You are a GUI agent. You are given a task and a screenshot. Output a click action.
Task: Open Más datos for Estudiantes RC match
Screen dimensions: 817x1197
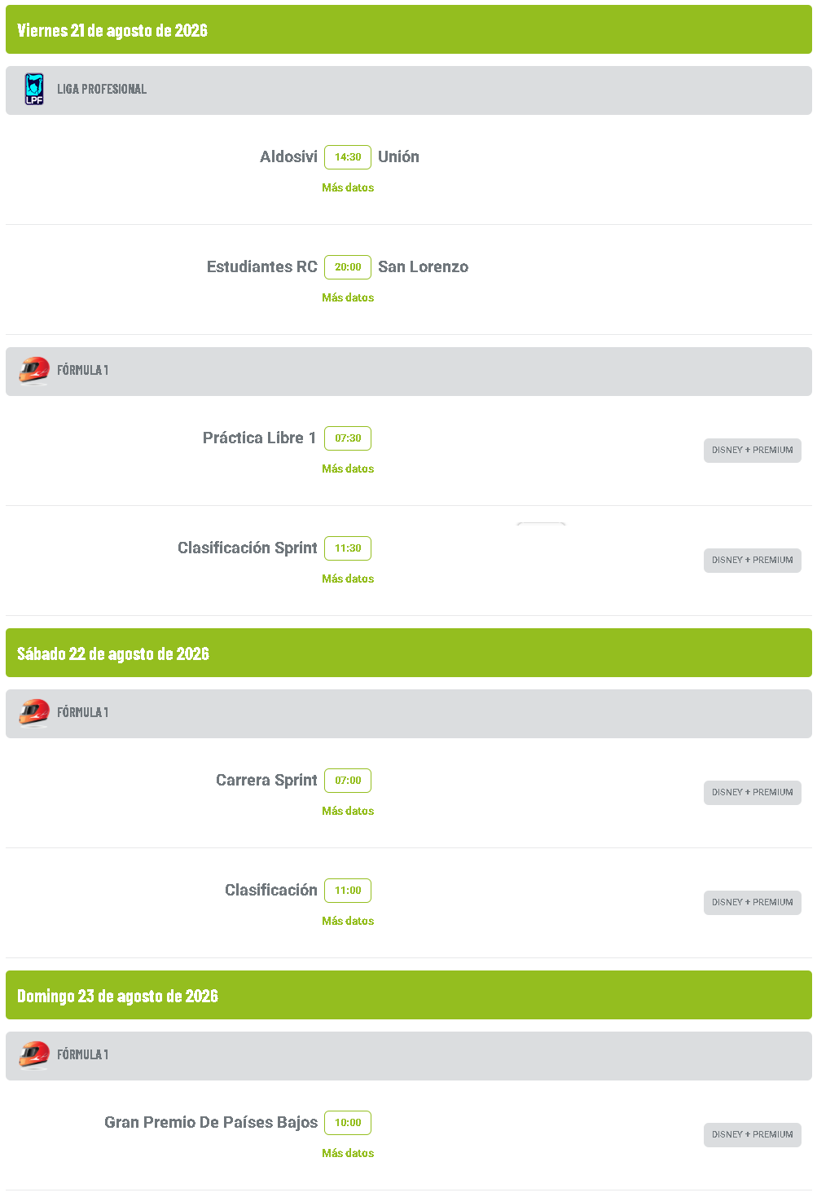point(348,297)
